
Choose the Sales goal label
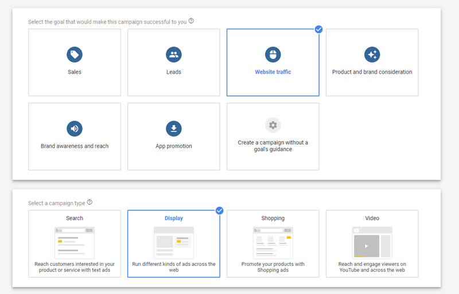click(75, 72)
